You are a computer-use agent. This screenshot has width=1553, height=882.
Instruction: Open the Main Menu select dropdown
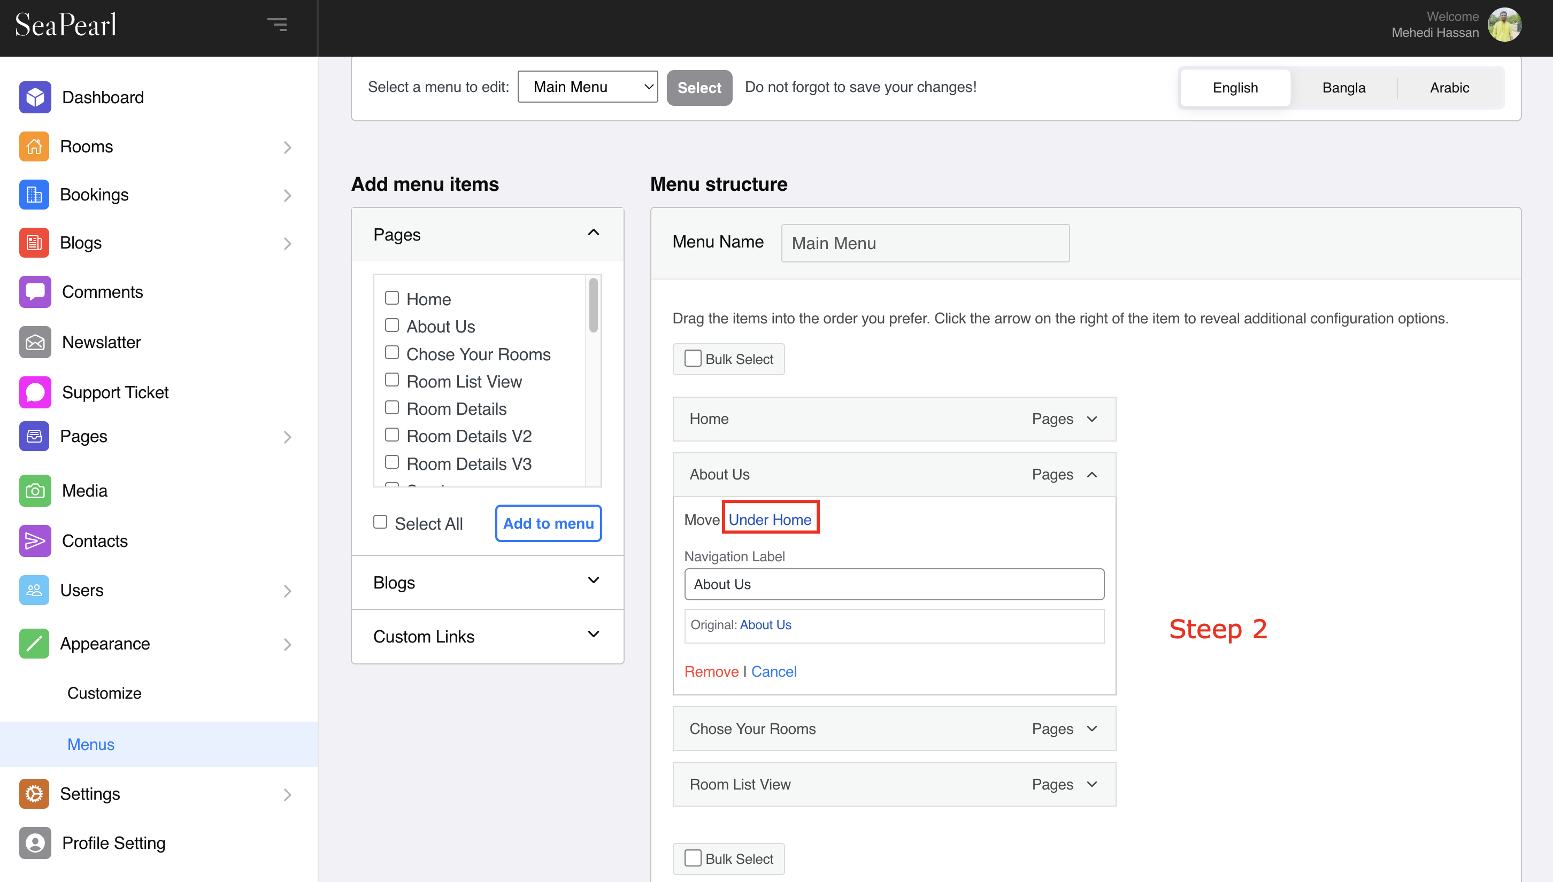point(588,87)
